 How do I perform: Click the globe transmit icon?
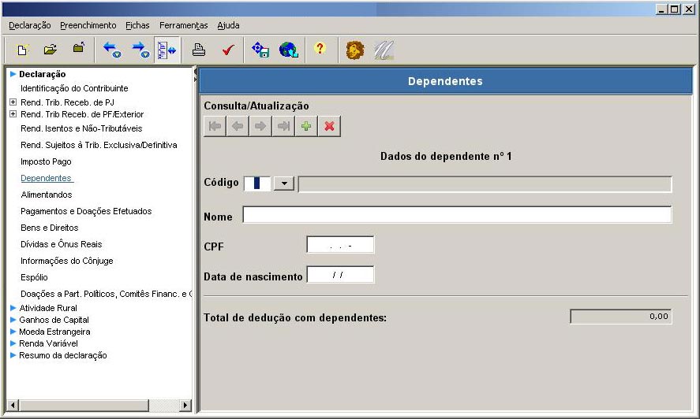(x=289, y=50)
